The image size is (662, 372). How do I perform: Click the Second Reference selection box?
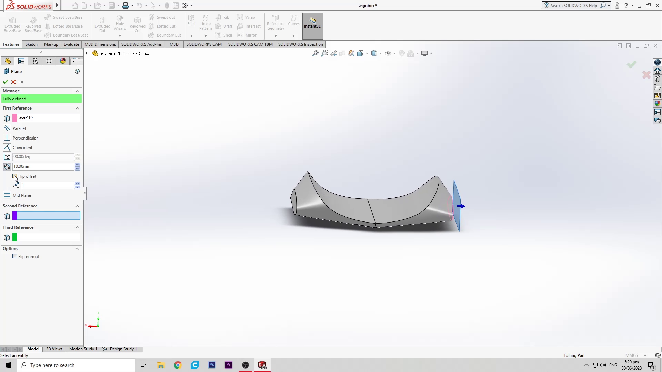[47, 216]
